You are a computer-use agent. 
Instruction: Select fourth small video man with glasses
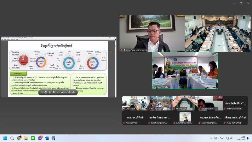[210, 104]
